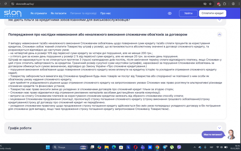This screenshot has width=241, height=151.
Task: Click the battery tray icon
Action: point(226,147)
